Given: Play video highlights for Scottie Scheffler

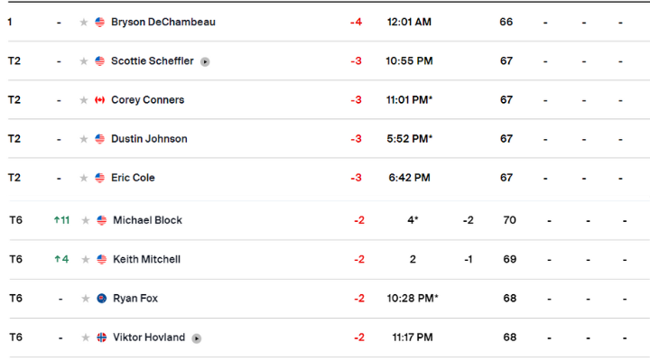Looking at the screenshot, I should click(x=206, y=61).
